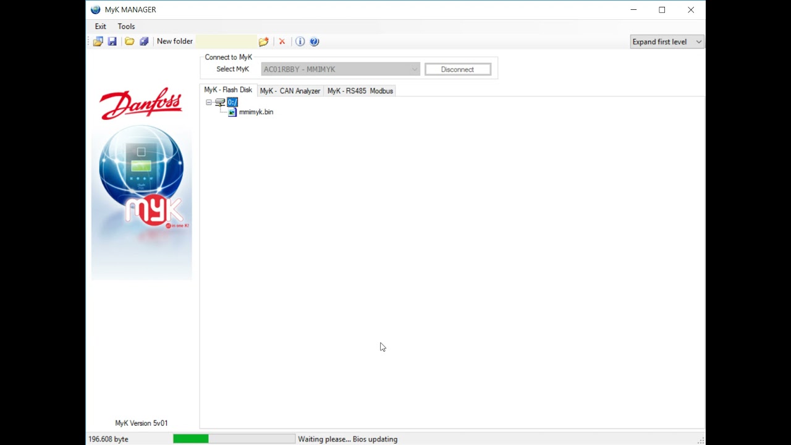791x445 pixels.
Task: Click the MyK Manager title bar app icon
Action: pyautogui.click(x=95, y=10)
